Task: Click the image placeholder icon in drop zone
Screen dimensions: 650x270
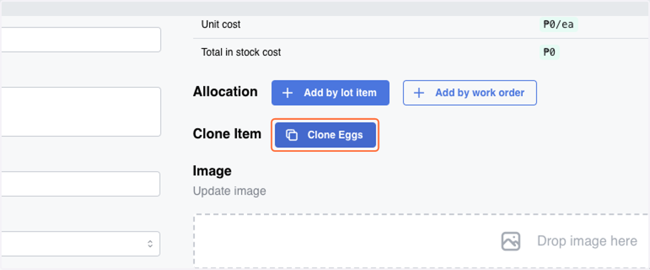Action: tap(511, 241)
